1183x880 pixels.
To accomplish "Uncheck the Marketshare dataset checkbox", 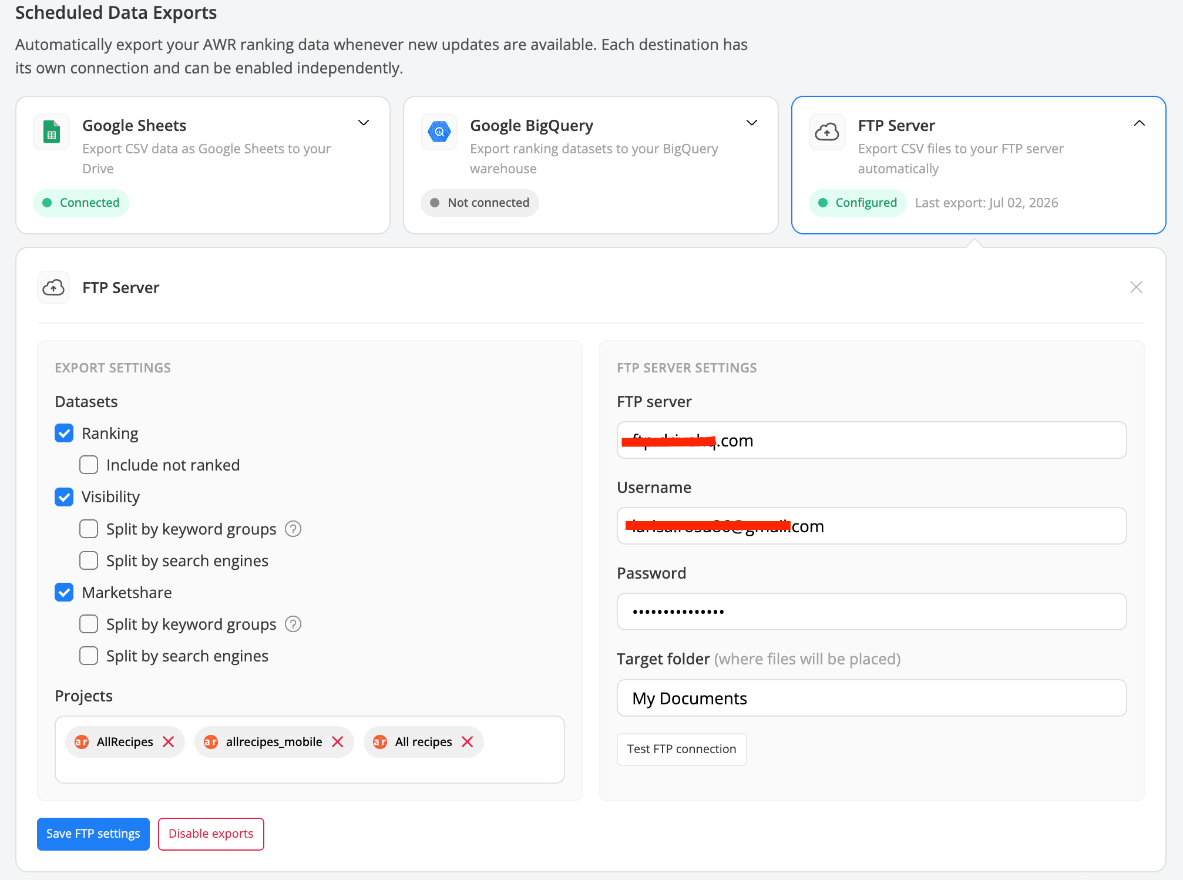I will (x=64, y=592).
